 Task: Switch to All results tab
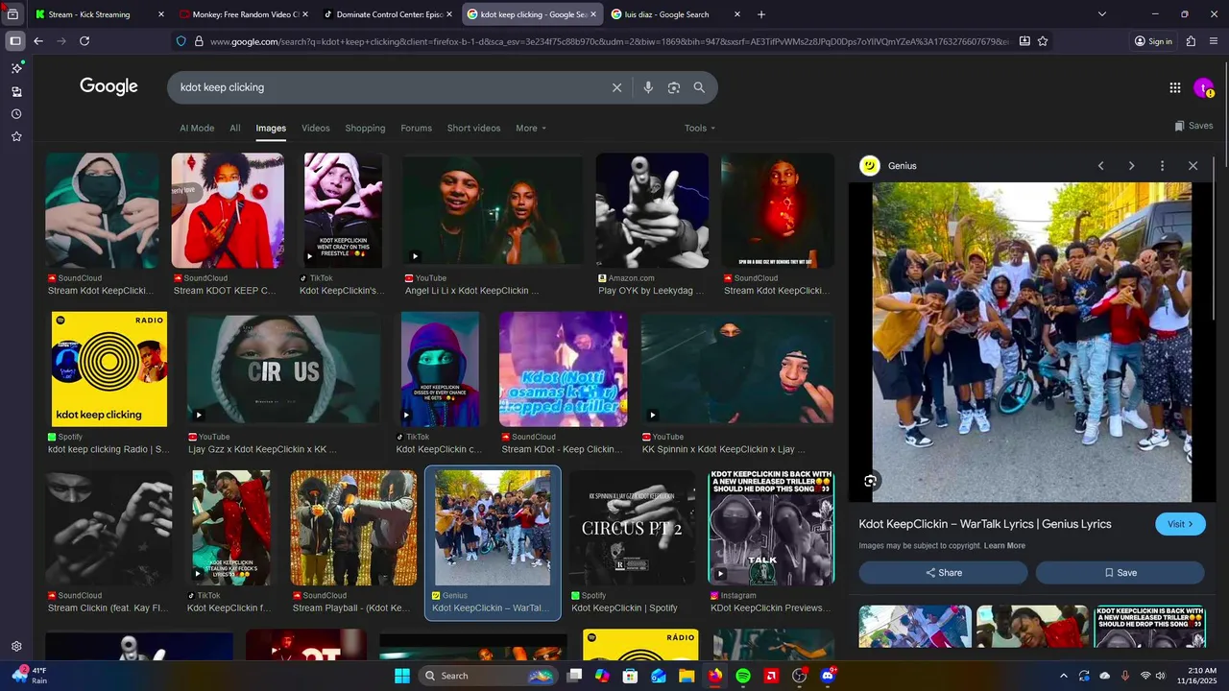coord(235,128)
